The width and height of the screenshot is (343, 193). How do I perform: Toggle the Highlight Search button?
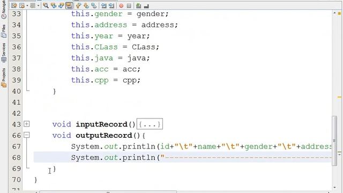tap(69, 5)
